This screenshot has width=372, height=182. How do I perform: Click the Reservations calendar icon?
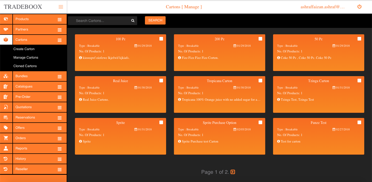click(6, 117)
